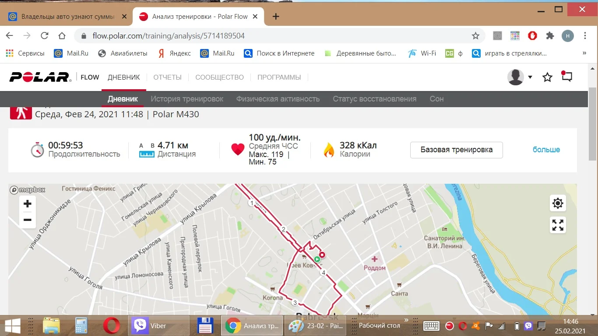The image size is (598, 336).
Task: Click the kilometer 3 route marker
Action: (295, 302)
